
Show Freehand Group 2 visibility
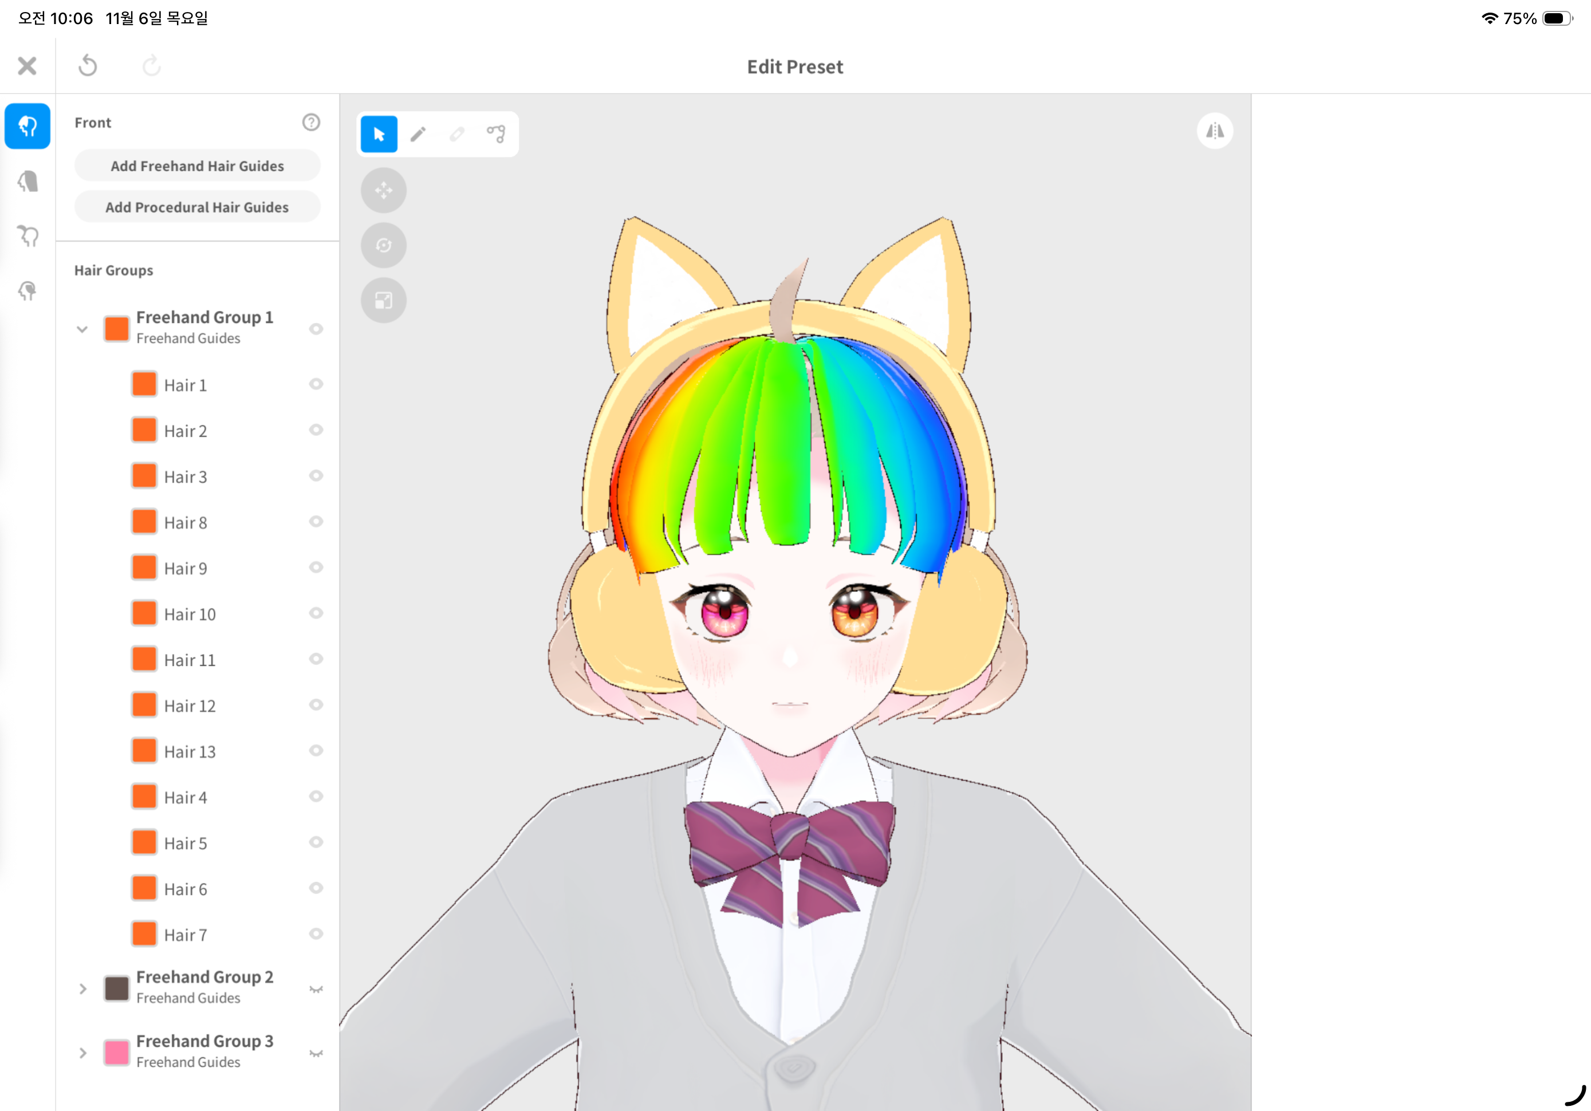pyautogui.click(x=316, y=989)
